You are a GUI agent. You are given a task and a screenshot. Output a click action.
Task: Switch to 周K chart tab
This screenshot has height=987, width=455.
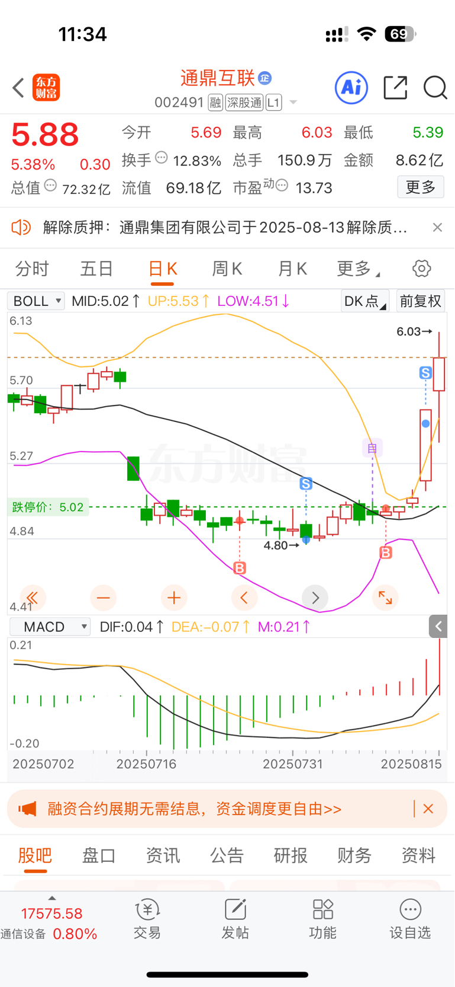coord(227,269)
